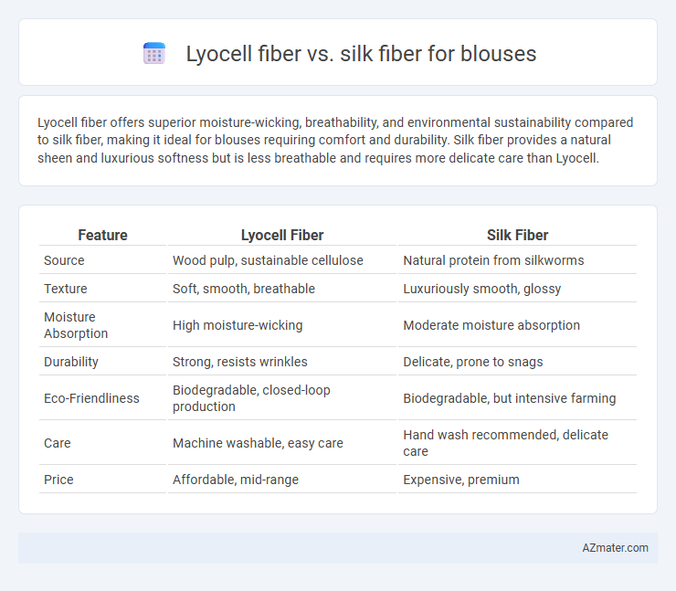Click the 'Eco-Friendliness' row label

tap(91, 398)
